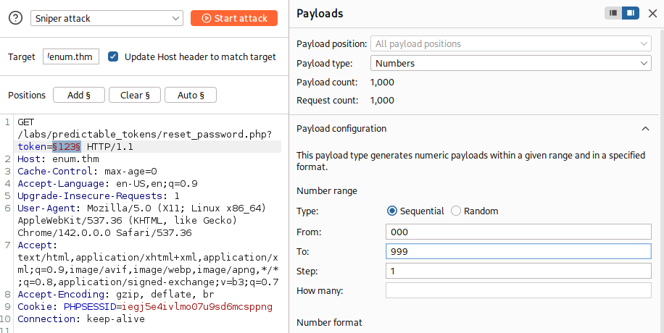Click the From value field
Screen dimensions: 664x333
[x=518, y=232]
